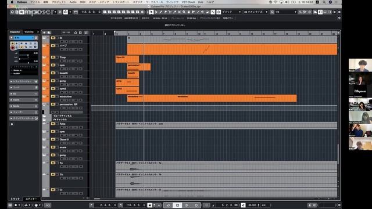Click the Add Track plus icon

(44, 33)
